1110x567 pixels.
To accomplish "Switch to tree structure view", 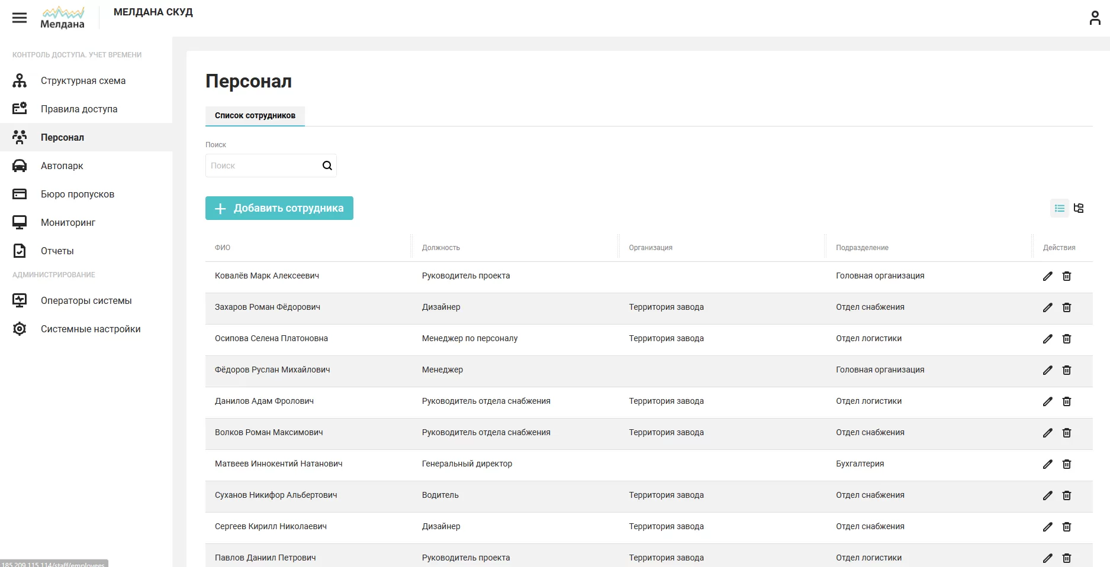I will (x=1079, y=208).
